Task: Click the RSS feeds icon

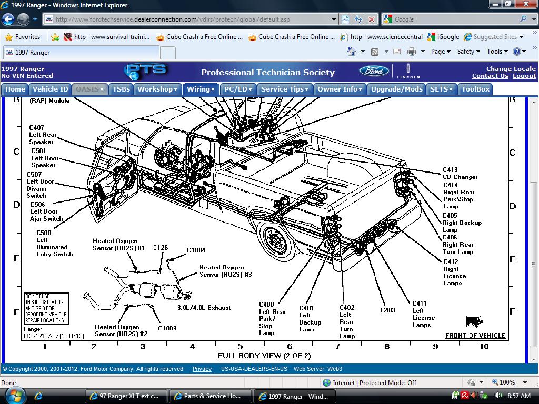Action: [374, 52]
